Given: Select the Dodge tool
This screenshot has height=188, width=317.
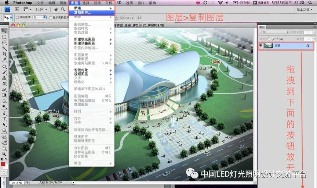Looking at the screenshot, I should (4, 106).
